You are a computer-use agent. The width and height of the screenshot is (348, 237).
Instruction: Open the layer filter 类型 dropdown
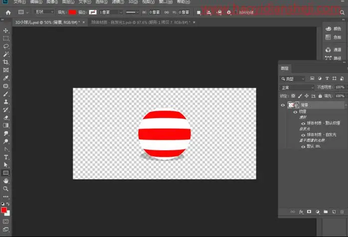coord(293,79)
